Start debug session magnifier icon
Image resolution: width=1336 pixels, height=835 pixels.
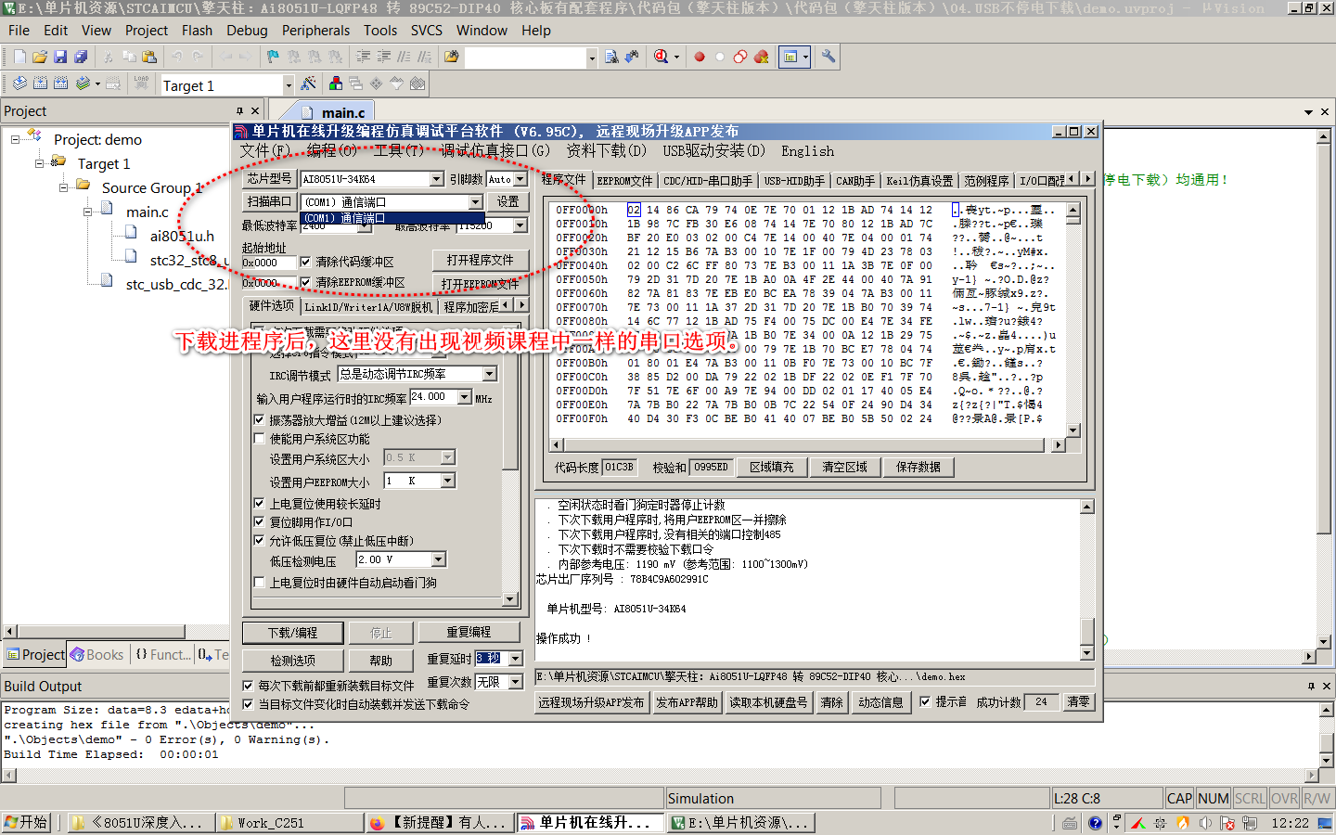[661, 57]
